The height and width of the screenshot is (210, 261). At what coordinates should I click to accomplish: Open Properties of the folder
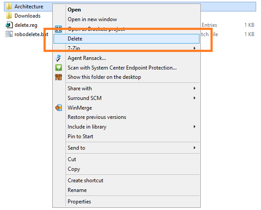pos(79,202)
